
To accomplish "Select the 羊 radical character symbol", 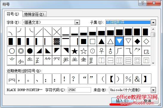I will 66,60.
